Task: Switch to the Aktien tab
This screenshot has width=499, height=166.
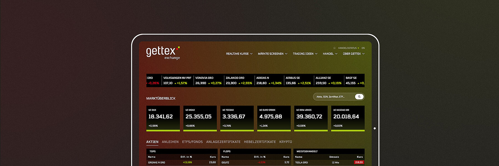Action: point(152,142)
